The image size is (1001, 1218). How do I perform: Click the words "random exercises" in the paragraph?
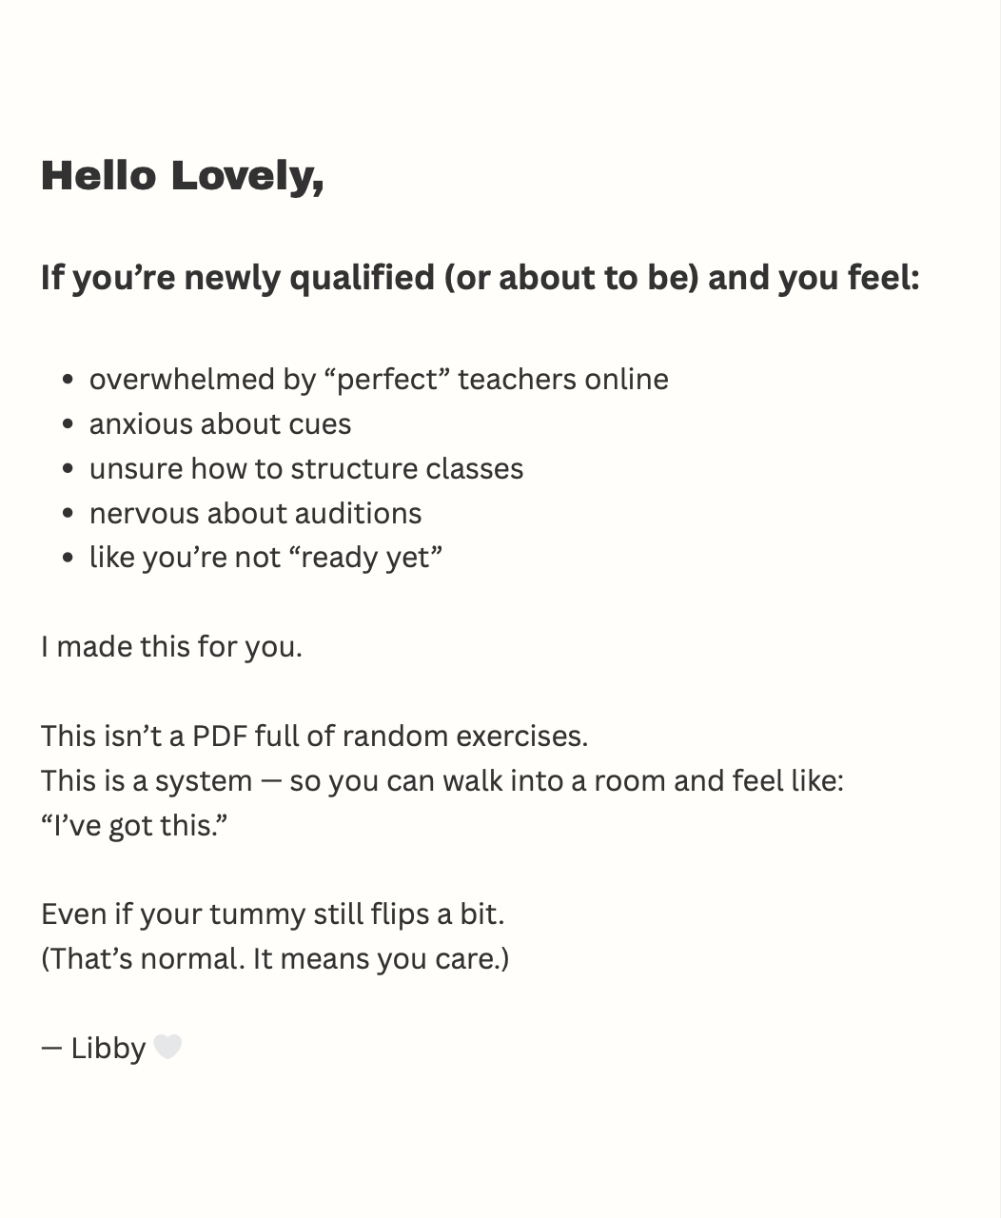click(x=464, y=736)
